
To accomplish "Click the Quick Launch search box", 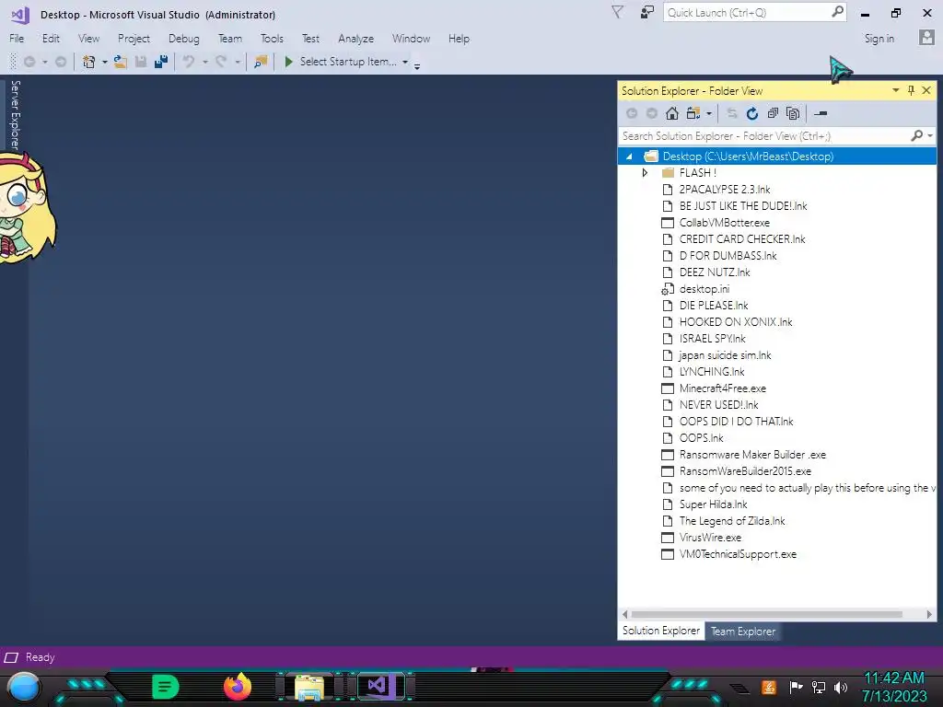I will click(x=755, y=13).
